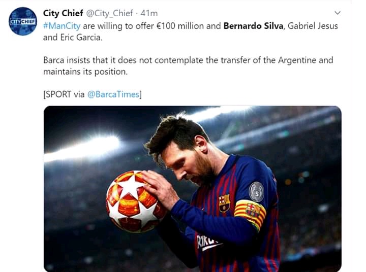Click the "Gabriel Jesus" text in the tweet

(x=313, y=26)
